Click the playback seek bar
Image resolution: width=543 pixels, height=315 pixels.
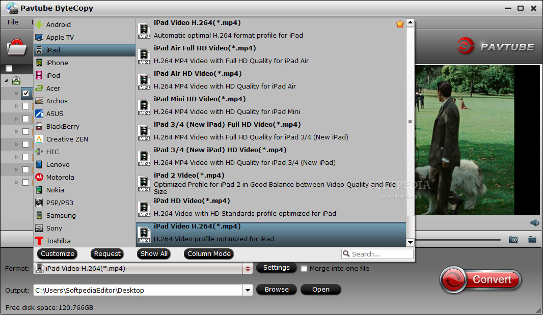tap(458, 240)
